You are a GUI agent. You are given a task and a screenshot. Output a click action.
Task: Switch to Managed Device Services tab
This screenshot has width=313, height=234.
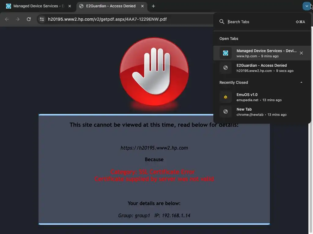pyautogui.click(x=39, y=6)
